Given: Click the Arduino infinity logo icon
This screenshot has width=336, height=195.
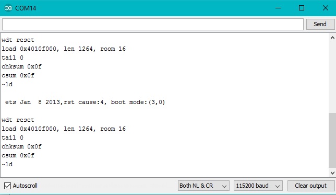Looking at the screenshot, I should (8, 8).
